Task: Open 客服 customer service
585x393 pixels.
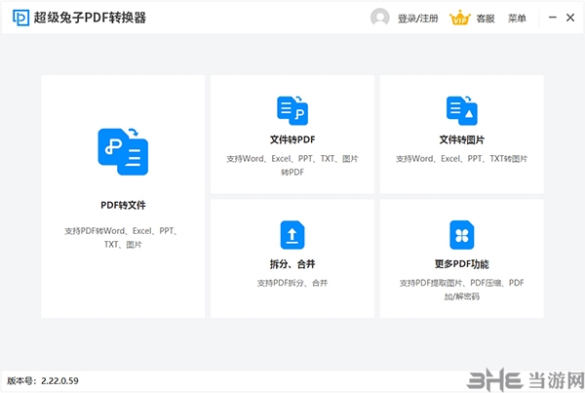Action: (486, 19)
